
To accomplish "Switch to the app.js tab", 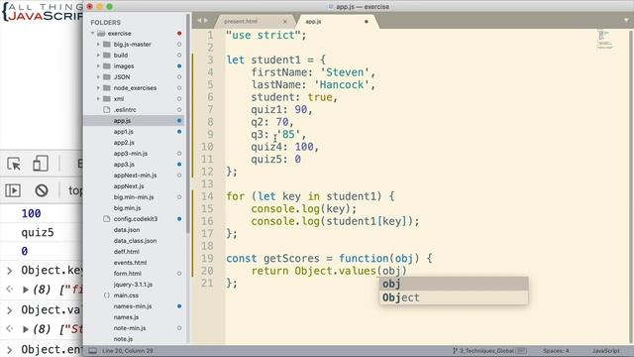I will pos(313,22).
